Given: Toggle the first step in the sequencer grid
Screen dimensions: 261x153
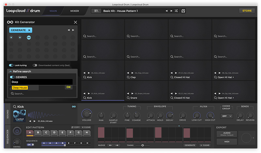Looking at the screenshot, I should coord(101,132).
